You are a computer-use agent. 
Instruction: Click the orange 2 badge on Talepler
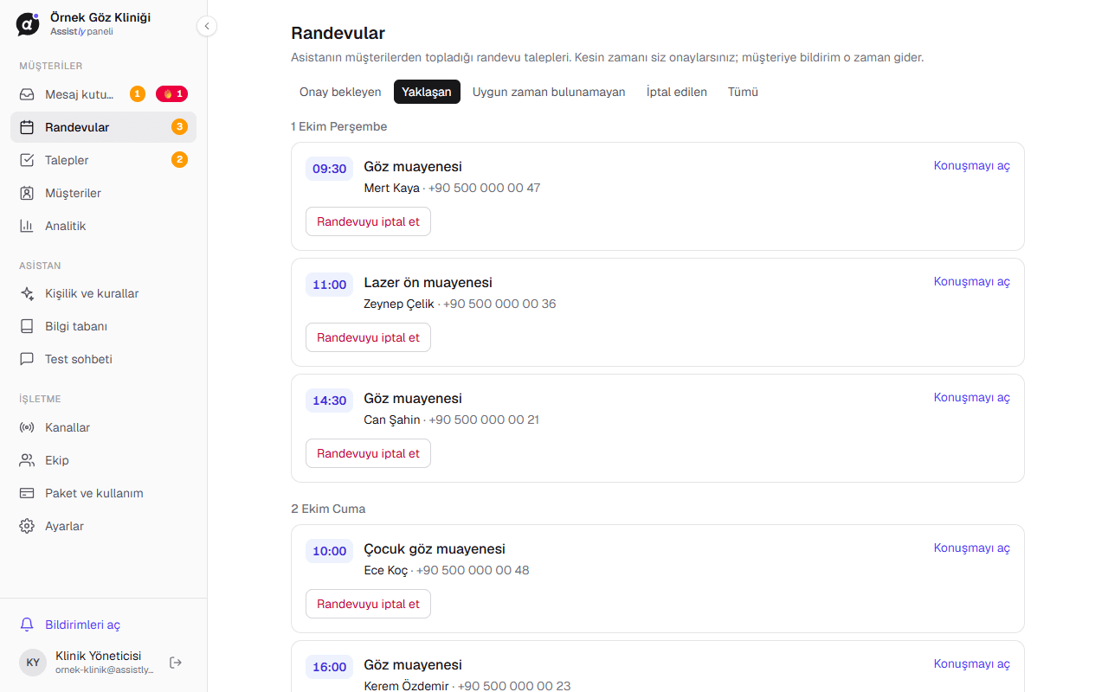pos(179,159)
